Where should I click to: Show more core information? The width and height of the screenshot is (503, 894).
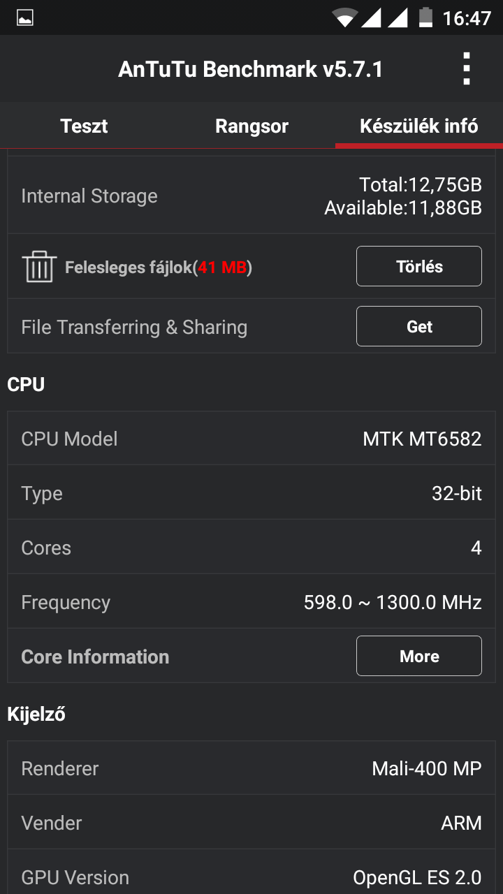418,656
